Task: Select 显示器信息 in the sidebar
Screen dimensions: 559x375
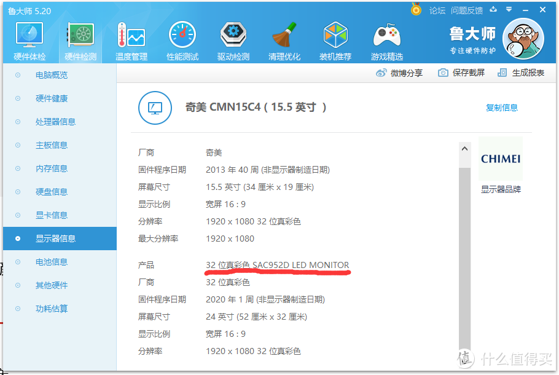Action: point(60,239)
